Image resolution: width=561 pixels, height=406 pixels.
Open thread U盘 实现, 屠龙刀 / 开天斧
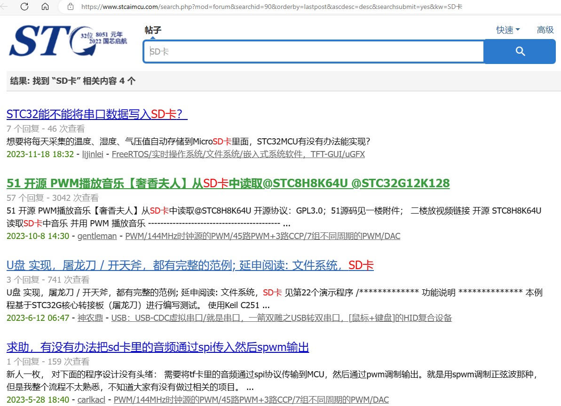(190, 265)
